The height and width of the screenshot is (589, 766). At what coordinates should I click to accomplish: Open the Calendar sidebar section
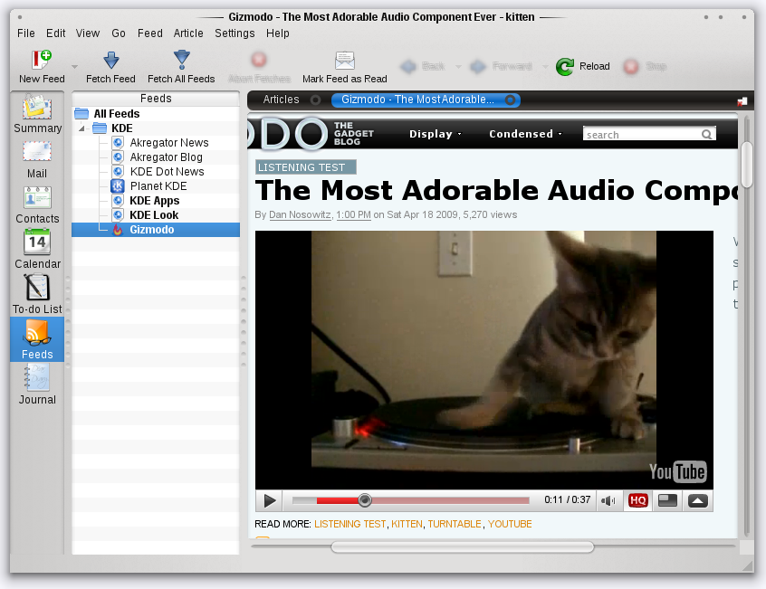click(x=38, y=251)
